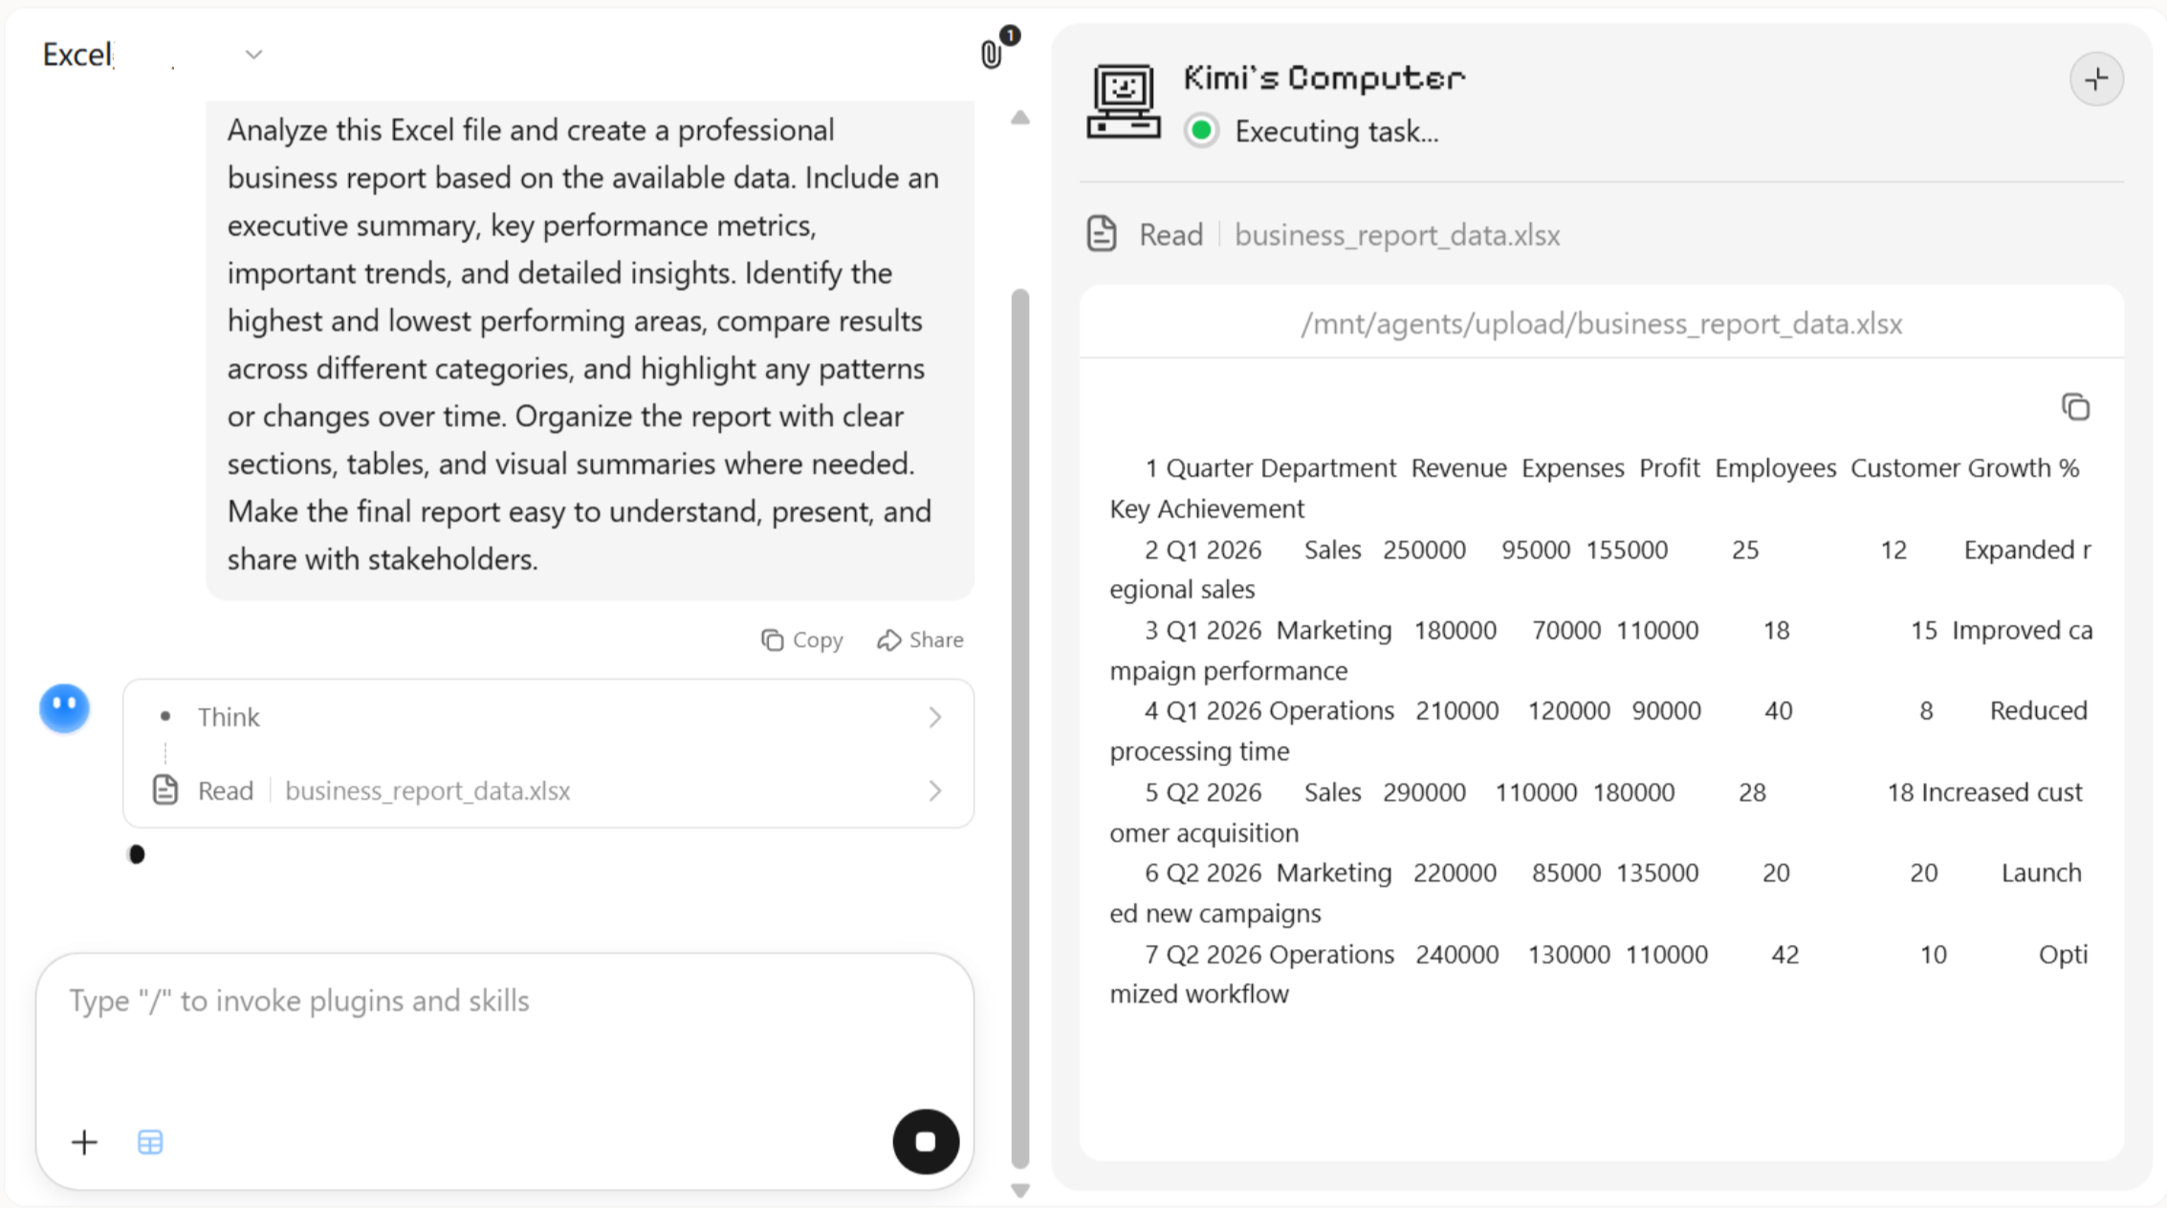This screenshot has width=2167, height=1208.
Task: Share the user prompt message
Action: pos(920,639)
